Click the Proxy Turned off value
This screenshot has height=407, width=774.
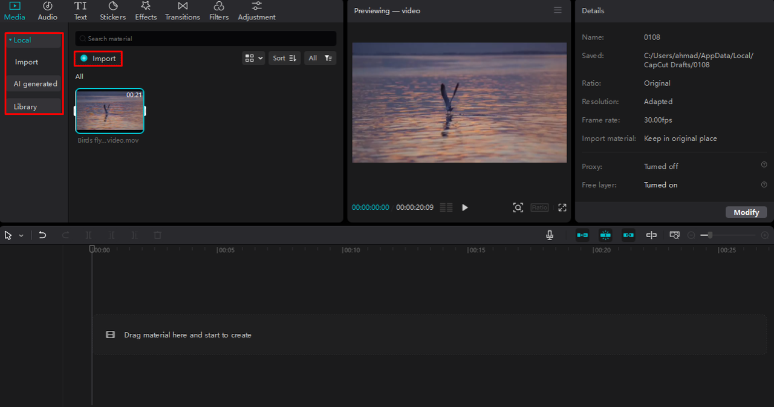[x=661, y=166]
